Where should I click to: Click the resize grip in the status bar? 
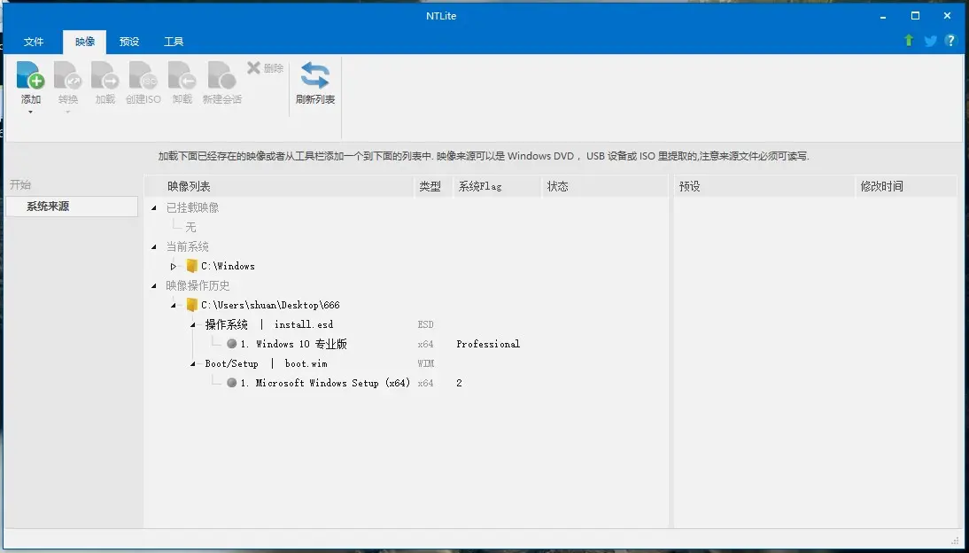click(x=956, y=541)
